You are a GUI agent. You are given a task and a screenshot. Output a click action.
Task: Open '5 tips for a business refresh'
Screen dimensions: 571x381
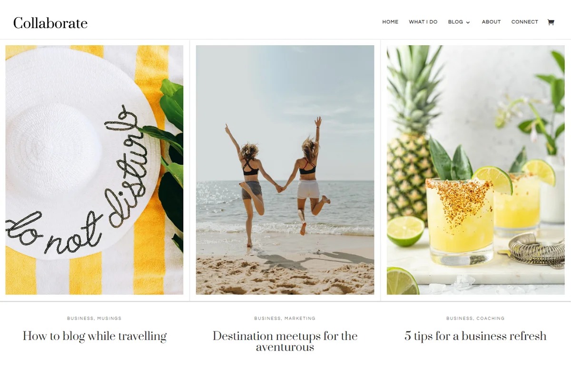tap(475, 336)
